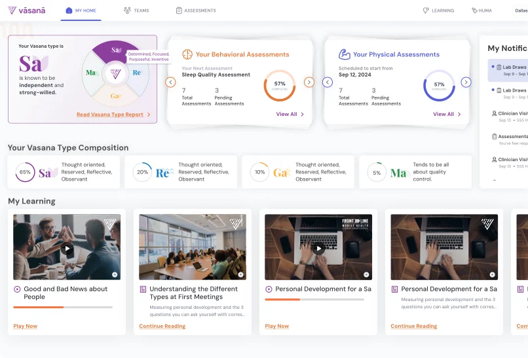The height and width of the screenshot is (358, 528).
Task: Click the arm icon beside Physical Assessments
Action: click(x=344, y=54)
